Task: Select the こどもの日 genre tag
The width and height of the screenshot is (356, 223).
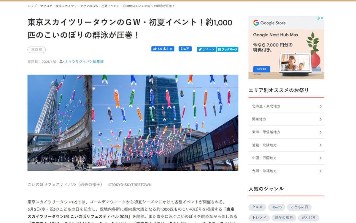Action: [x=299, y=207]
